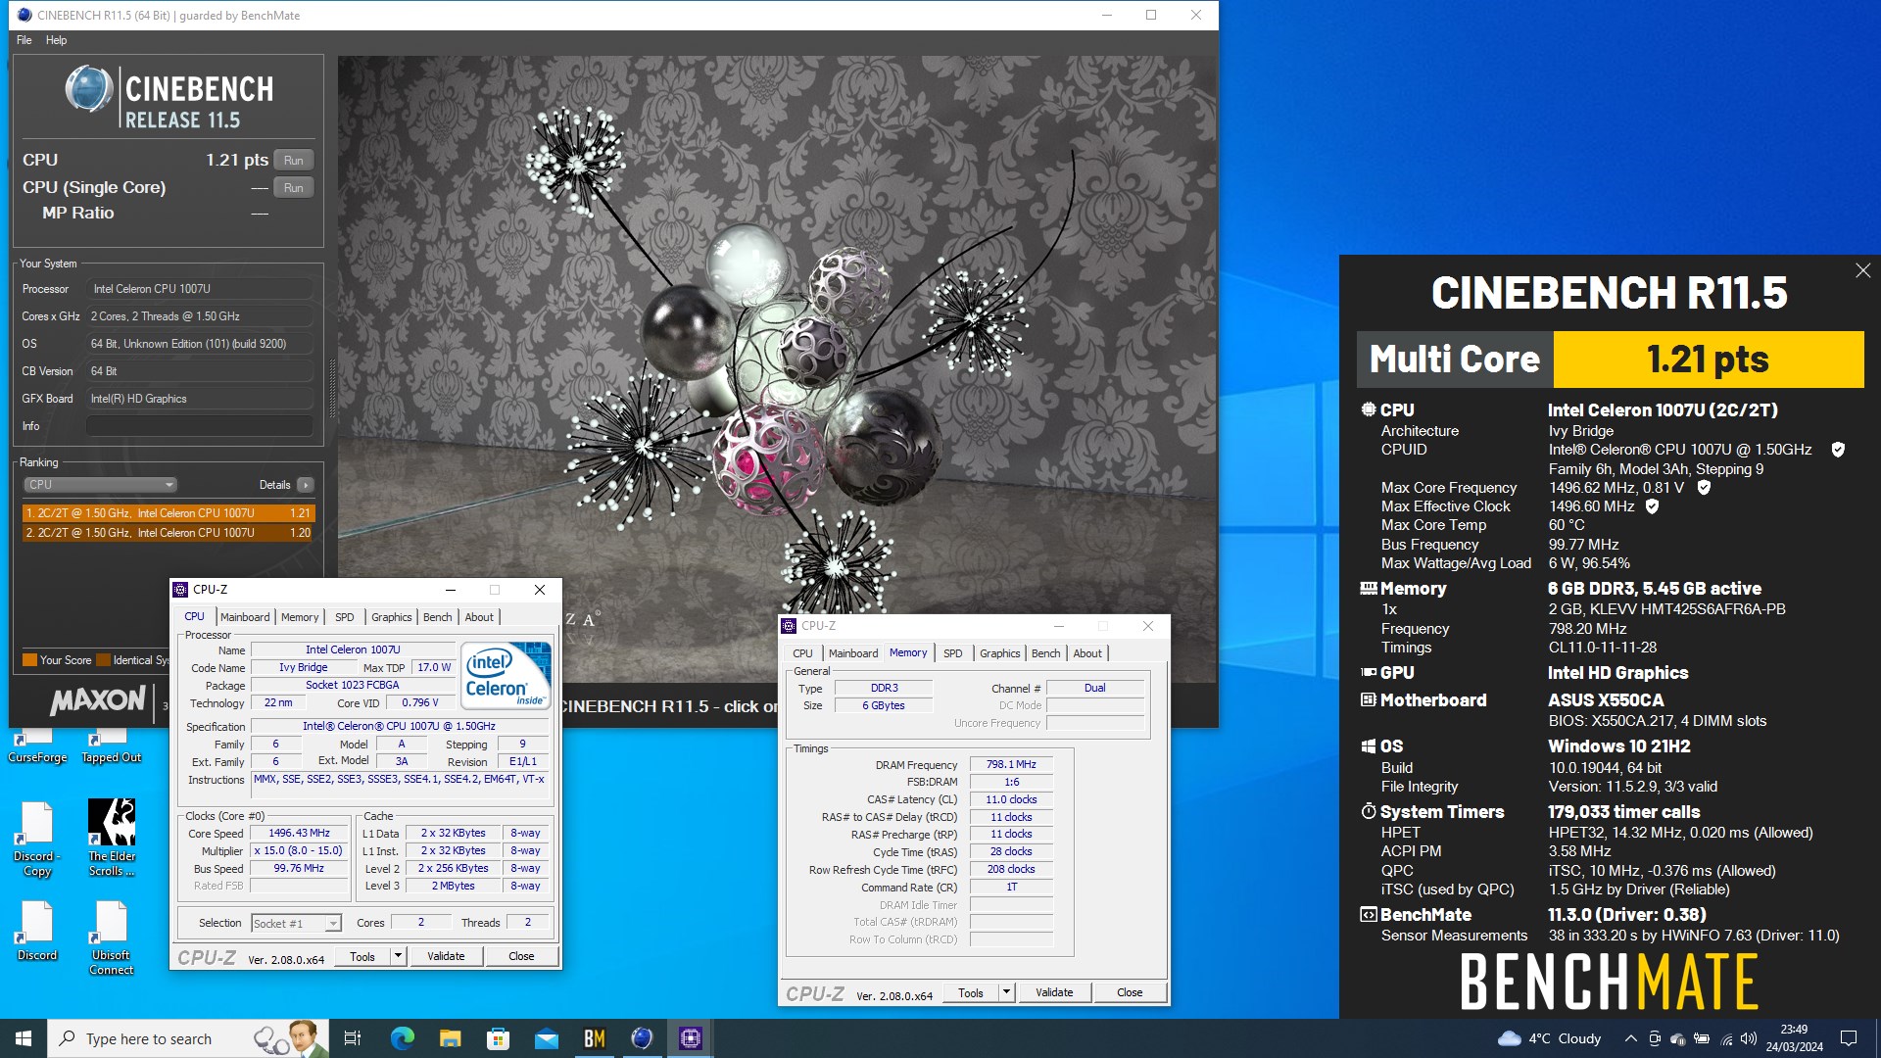Launch The Elder Scrolls desktop shortcut

[x=112, y=839]
